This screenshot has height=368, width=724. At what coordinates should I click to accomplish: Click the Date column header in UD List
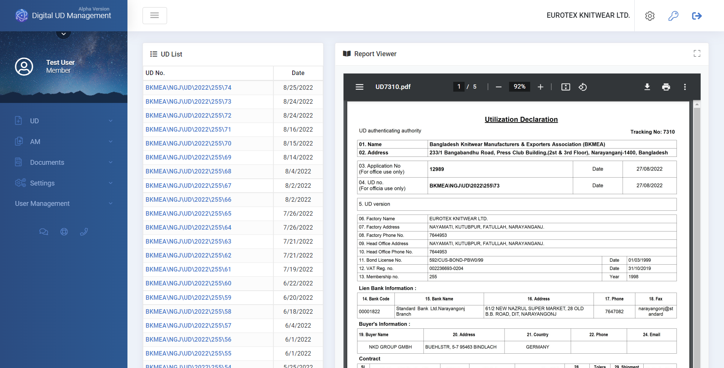click(x=298, y=73)
